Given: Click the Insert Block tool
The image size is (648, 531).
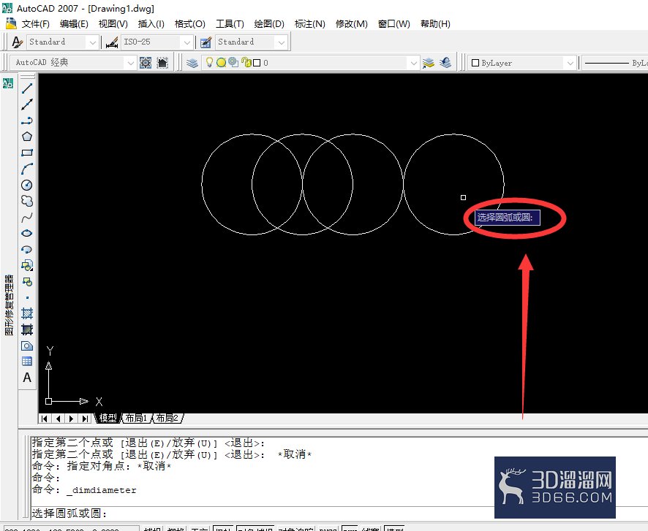Looking at the screenshot, I should tap(27, 265).
